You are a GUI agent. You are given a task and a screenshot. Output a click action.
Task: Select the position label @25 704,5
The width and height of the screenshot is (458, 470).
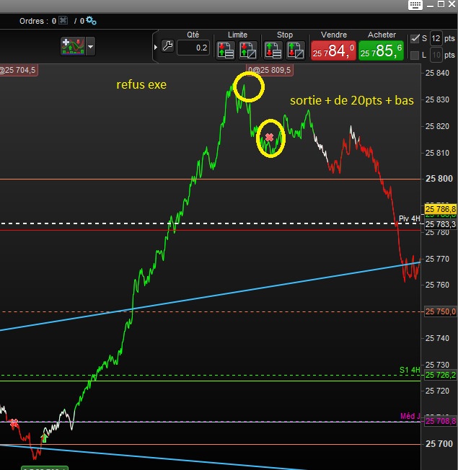point(18,70)
